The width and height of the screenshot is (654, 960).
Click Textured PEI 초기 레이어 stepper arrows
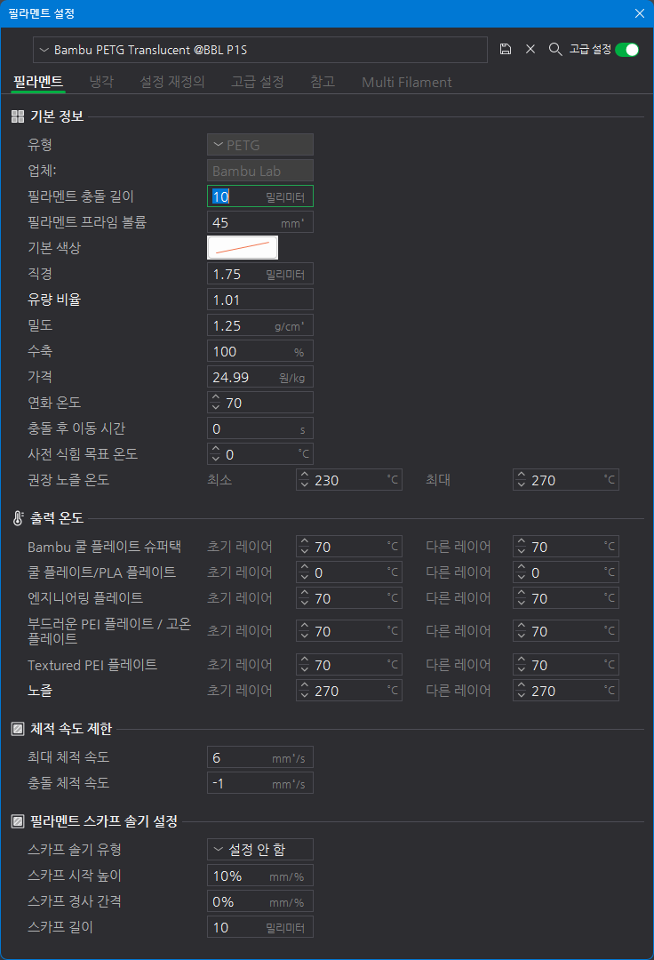pyautogui.click(x=305, y=664)
